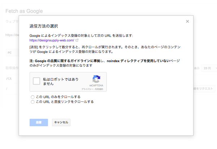The image size is (217, 149).
Task: Open the https://designsupply-web.com/ link
Action: click(52, 40)
